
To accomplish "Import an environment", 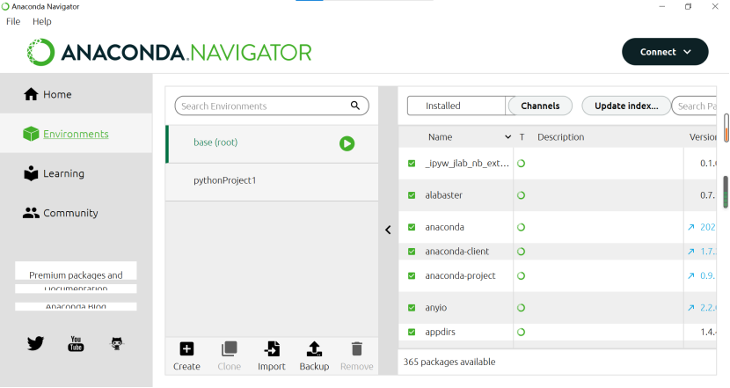I will (x=272, y=356).
